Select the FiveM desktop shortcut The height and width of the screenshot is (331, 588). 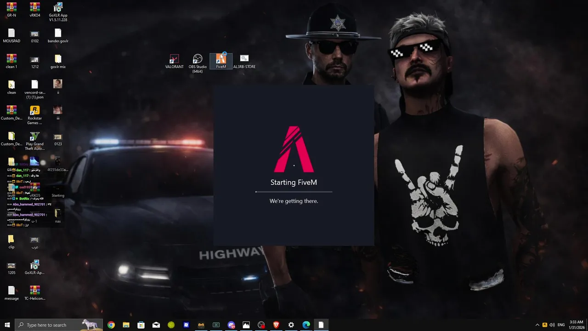click(221, 62)
